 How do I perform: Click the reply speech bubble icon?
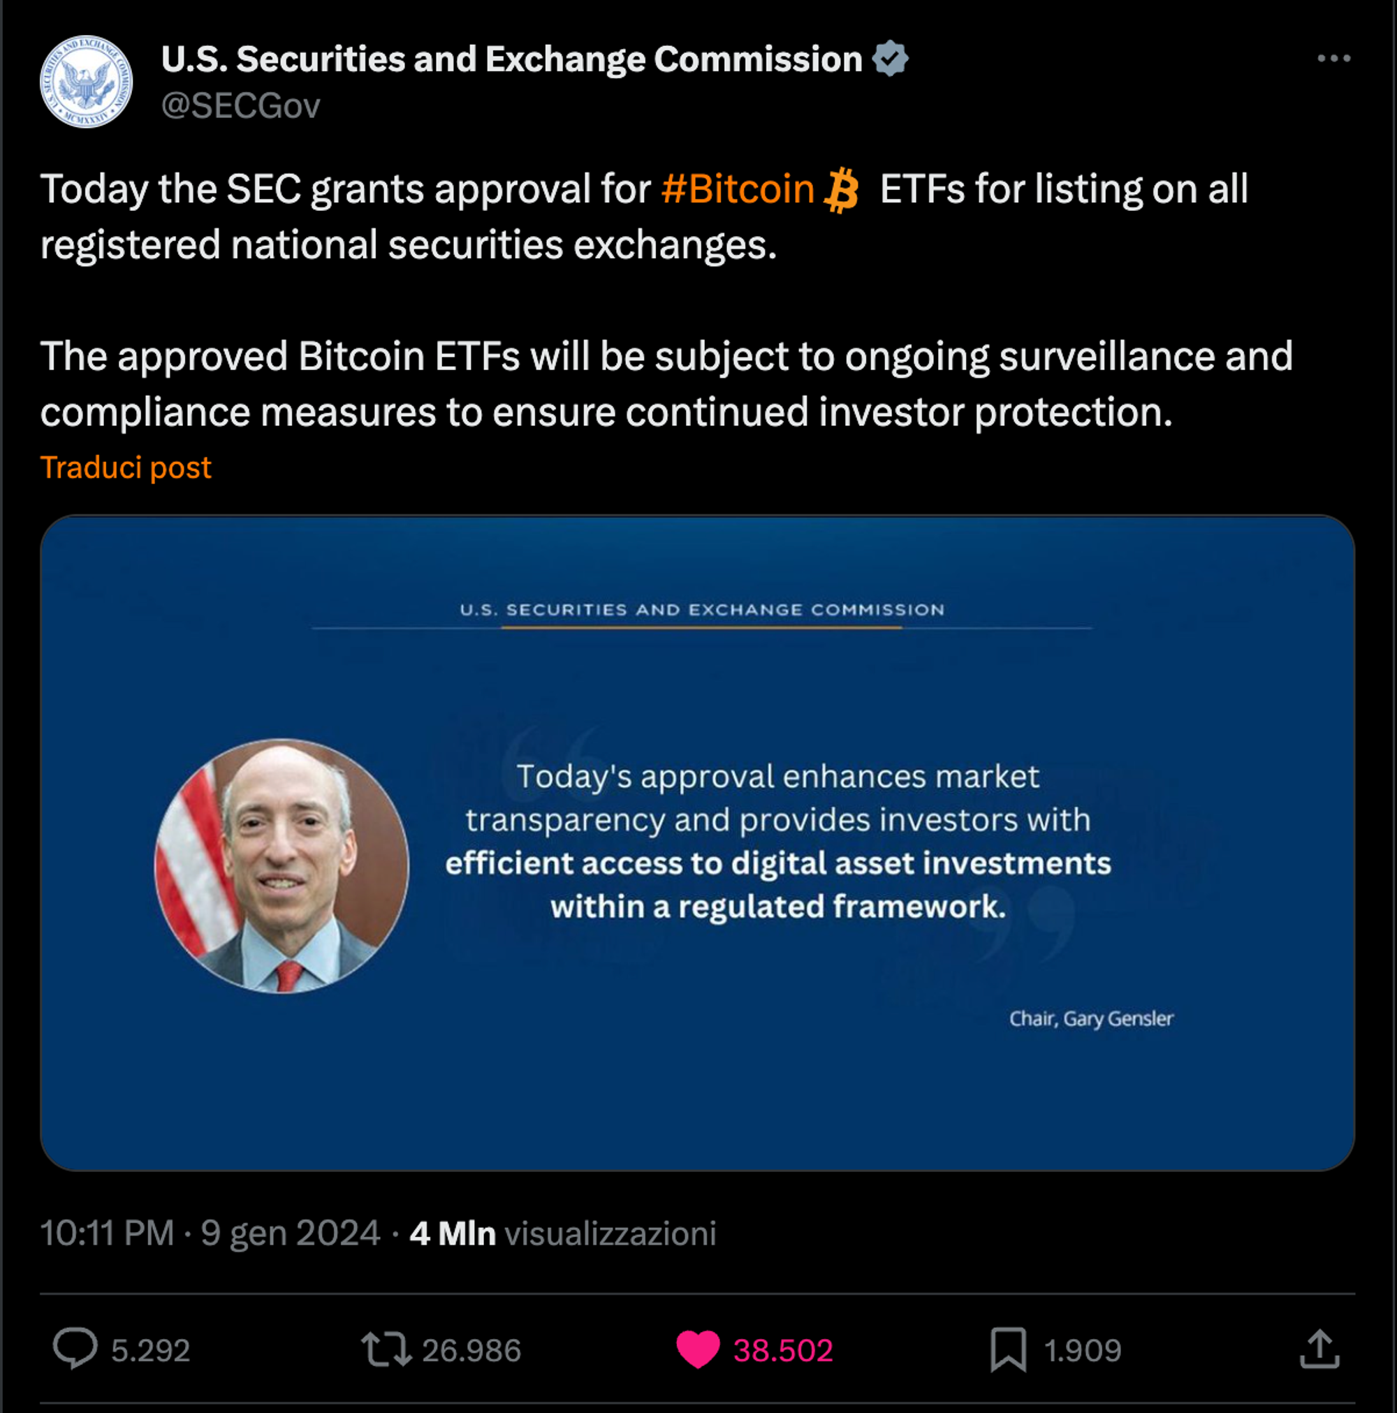point(75,1348)
